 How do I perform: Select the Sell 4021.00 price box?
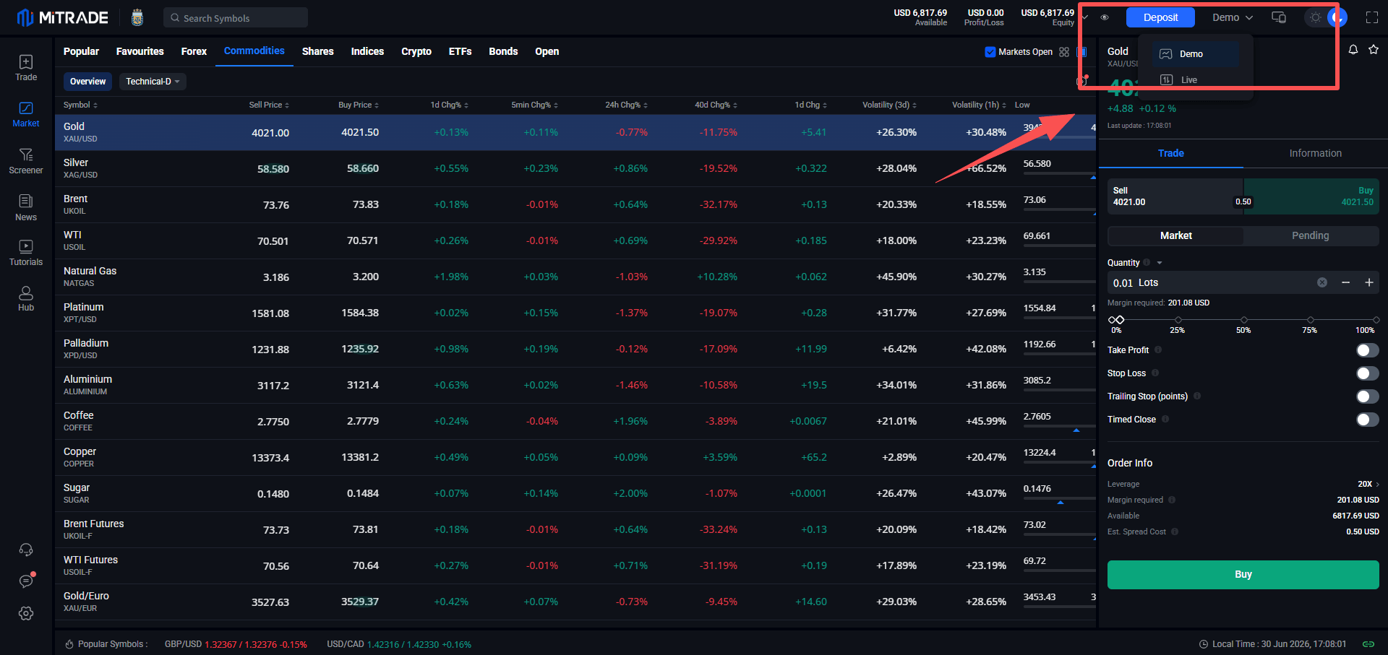click(1175, 196)
